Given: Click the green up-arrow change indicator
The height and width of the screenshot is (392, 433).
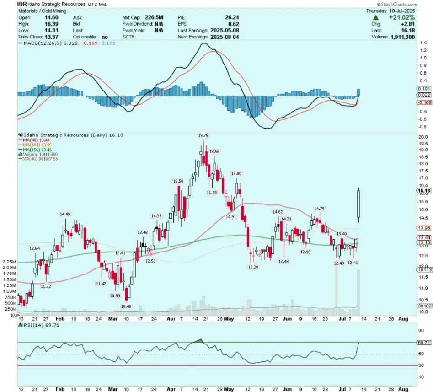Looking at the screenshot, I should (376, 18).
